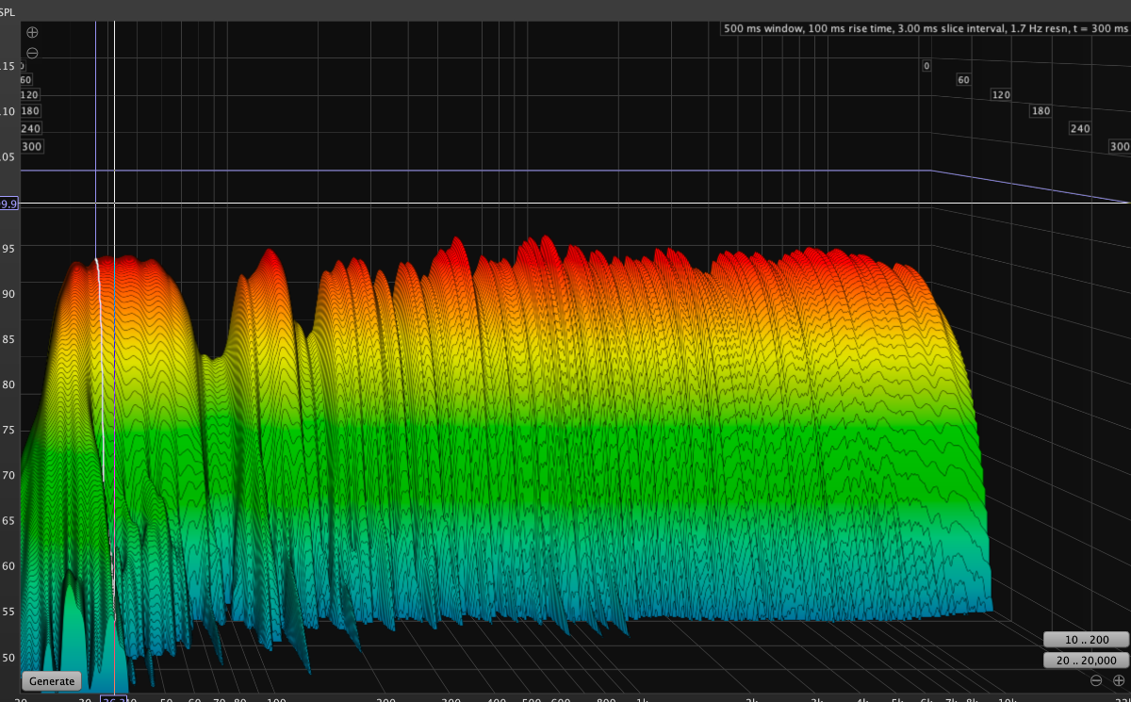Click the waterfall window settings info text
Image resolution: width=1131 pixels, height=702 pixels.
tap(925, 29)
